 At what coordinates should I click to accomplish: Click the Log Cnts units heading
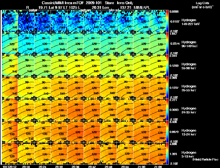202,5
